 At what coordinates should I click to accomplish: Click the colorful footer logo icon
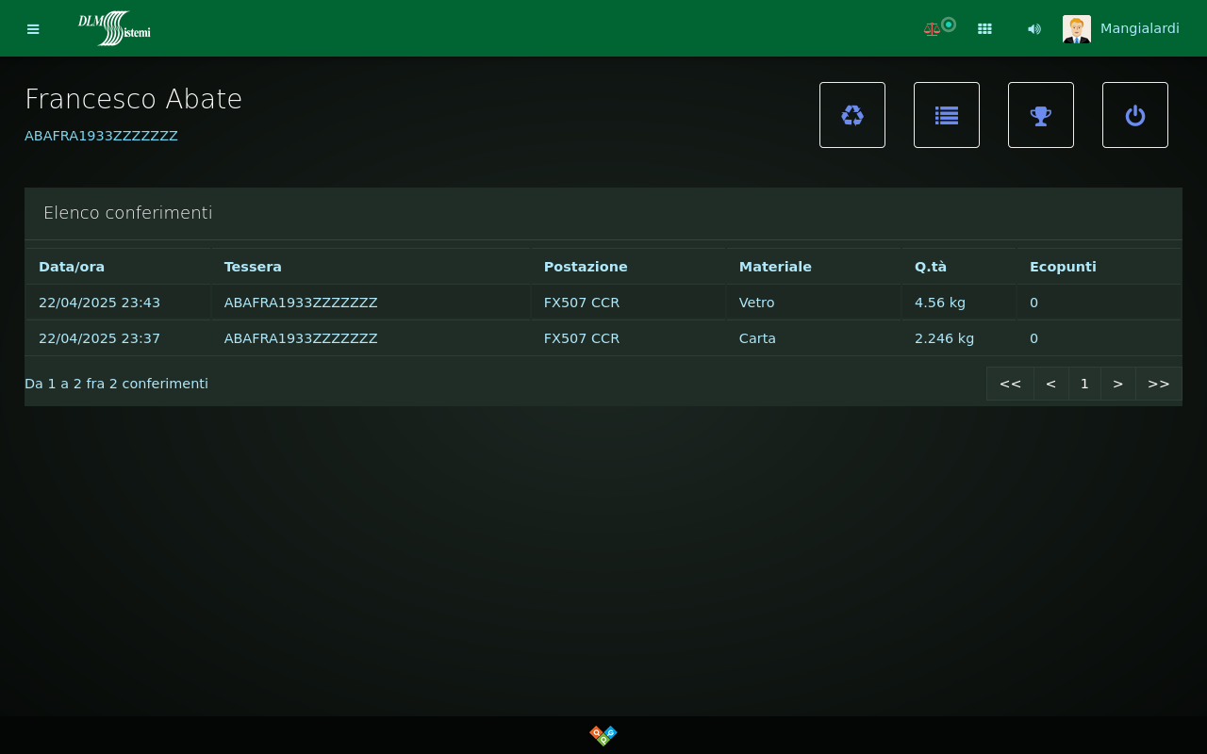[x=603, y=734]
